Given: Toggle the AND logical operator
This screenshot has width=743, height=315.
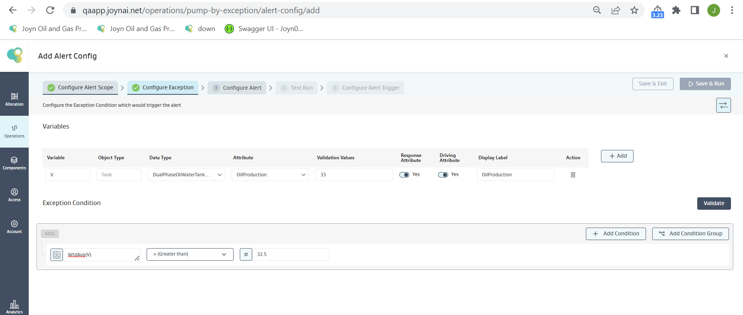Looking at the screenshot, I should [50, 234].
